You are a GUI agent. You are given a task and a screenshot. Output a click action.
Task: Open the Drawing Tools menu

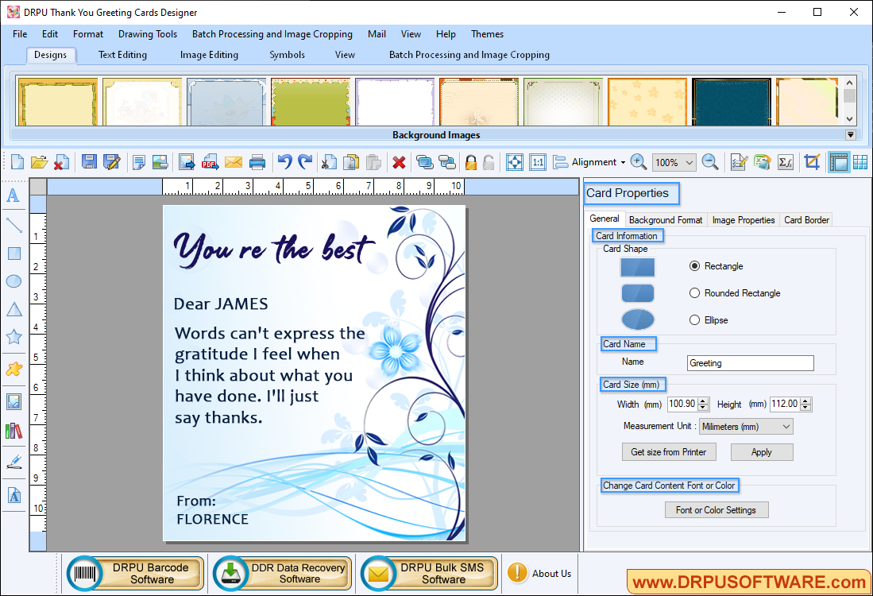click(x=148, y=34)
